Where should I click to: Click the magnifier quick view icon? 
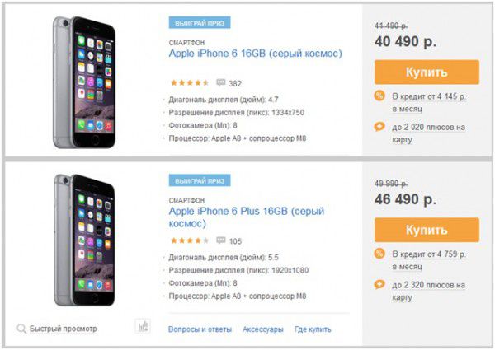pos(21,329)
